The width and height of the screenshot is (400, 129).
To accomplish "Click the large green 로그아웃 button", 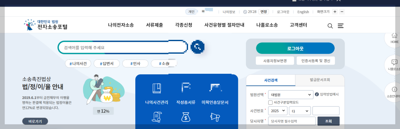I will click(x=295, y=49).
